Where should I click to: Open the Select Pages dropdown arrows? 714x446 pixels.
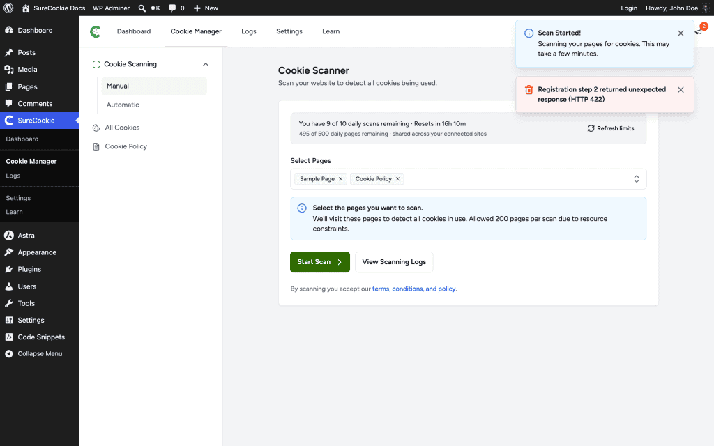(636, 179)
